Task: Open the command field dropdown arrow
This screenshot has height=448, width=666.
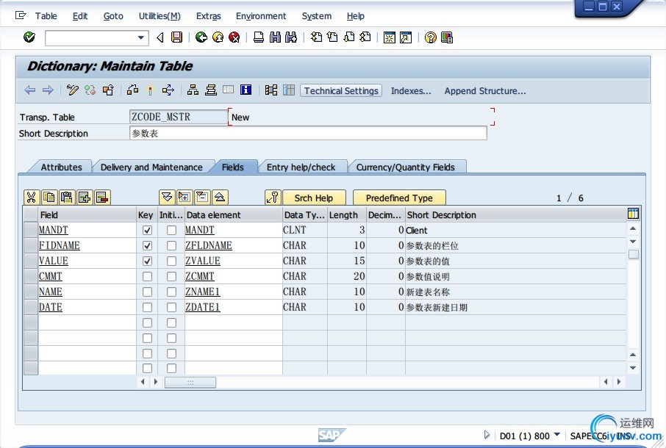Action: pyautogui.click(x=141, y=37)
